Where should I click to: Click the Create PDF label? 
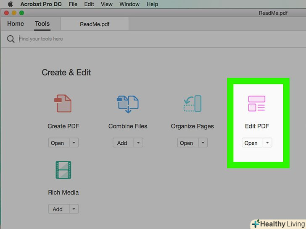pyautogui.click(x=63, y=126)
